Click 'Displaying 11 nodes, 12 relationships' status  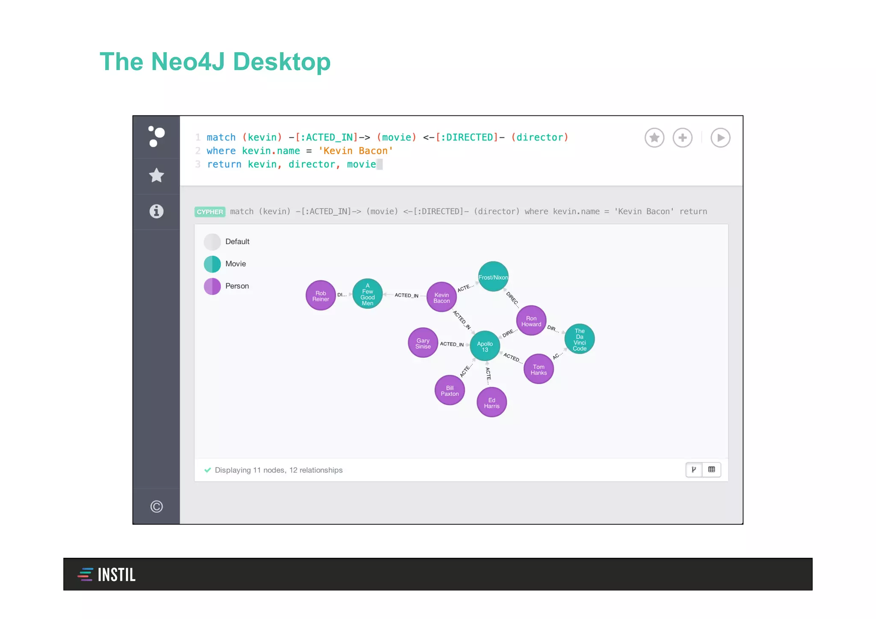point(278,470)
